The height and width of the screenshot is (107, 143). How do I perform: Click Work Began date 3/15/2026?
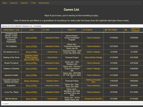coord(114,38)
